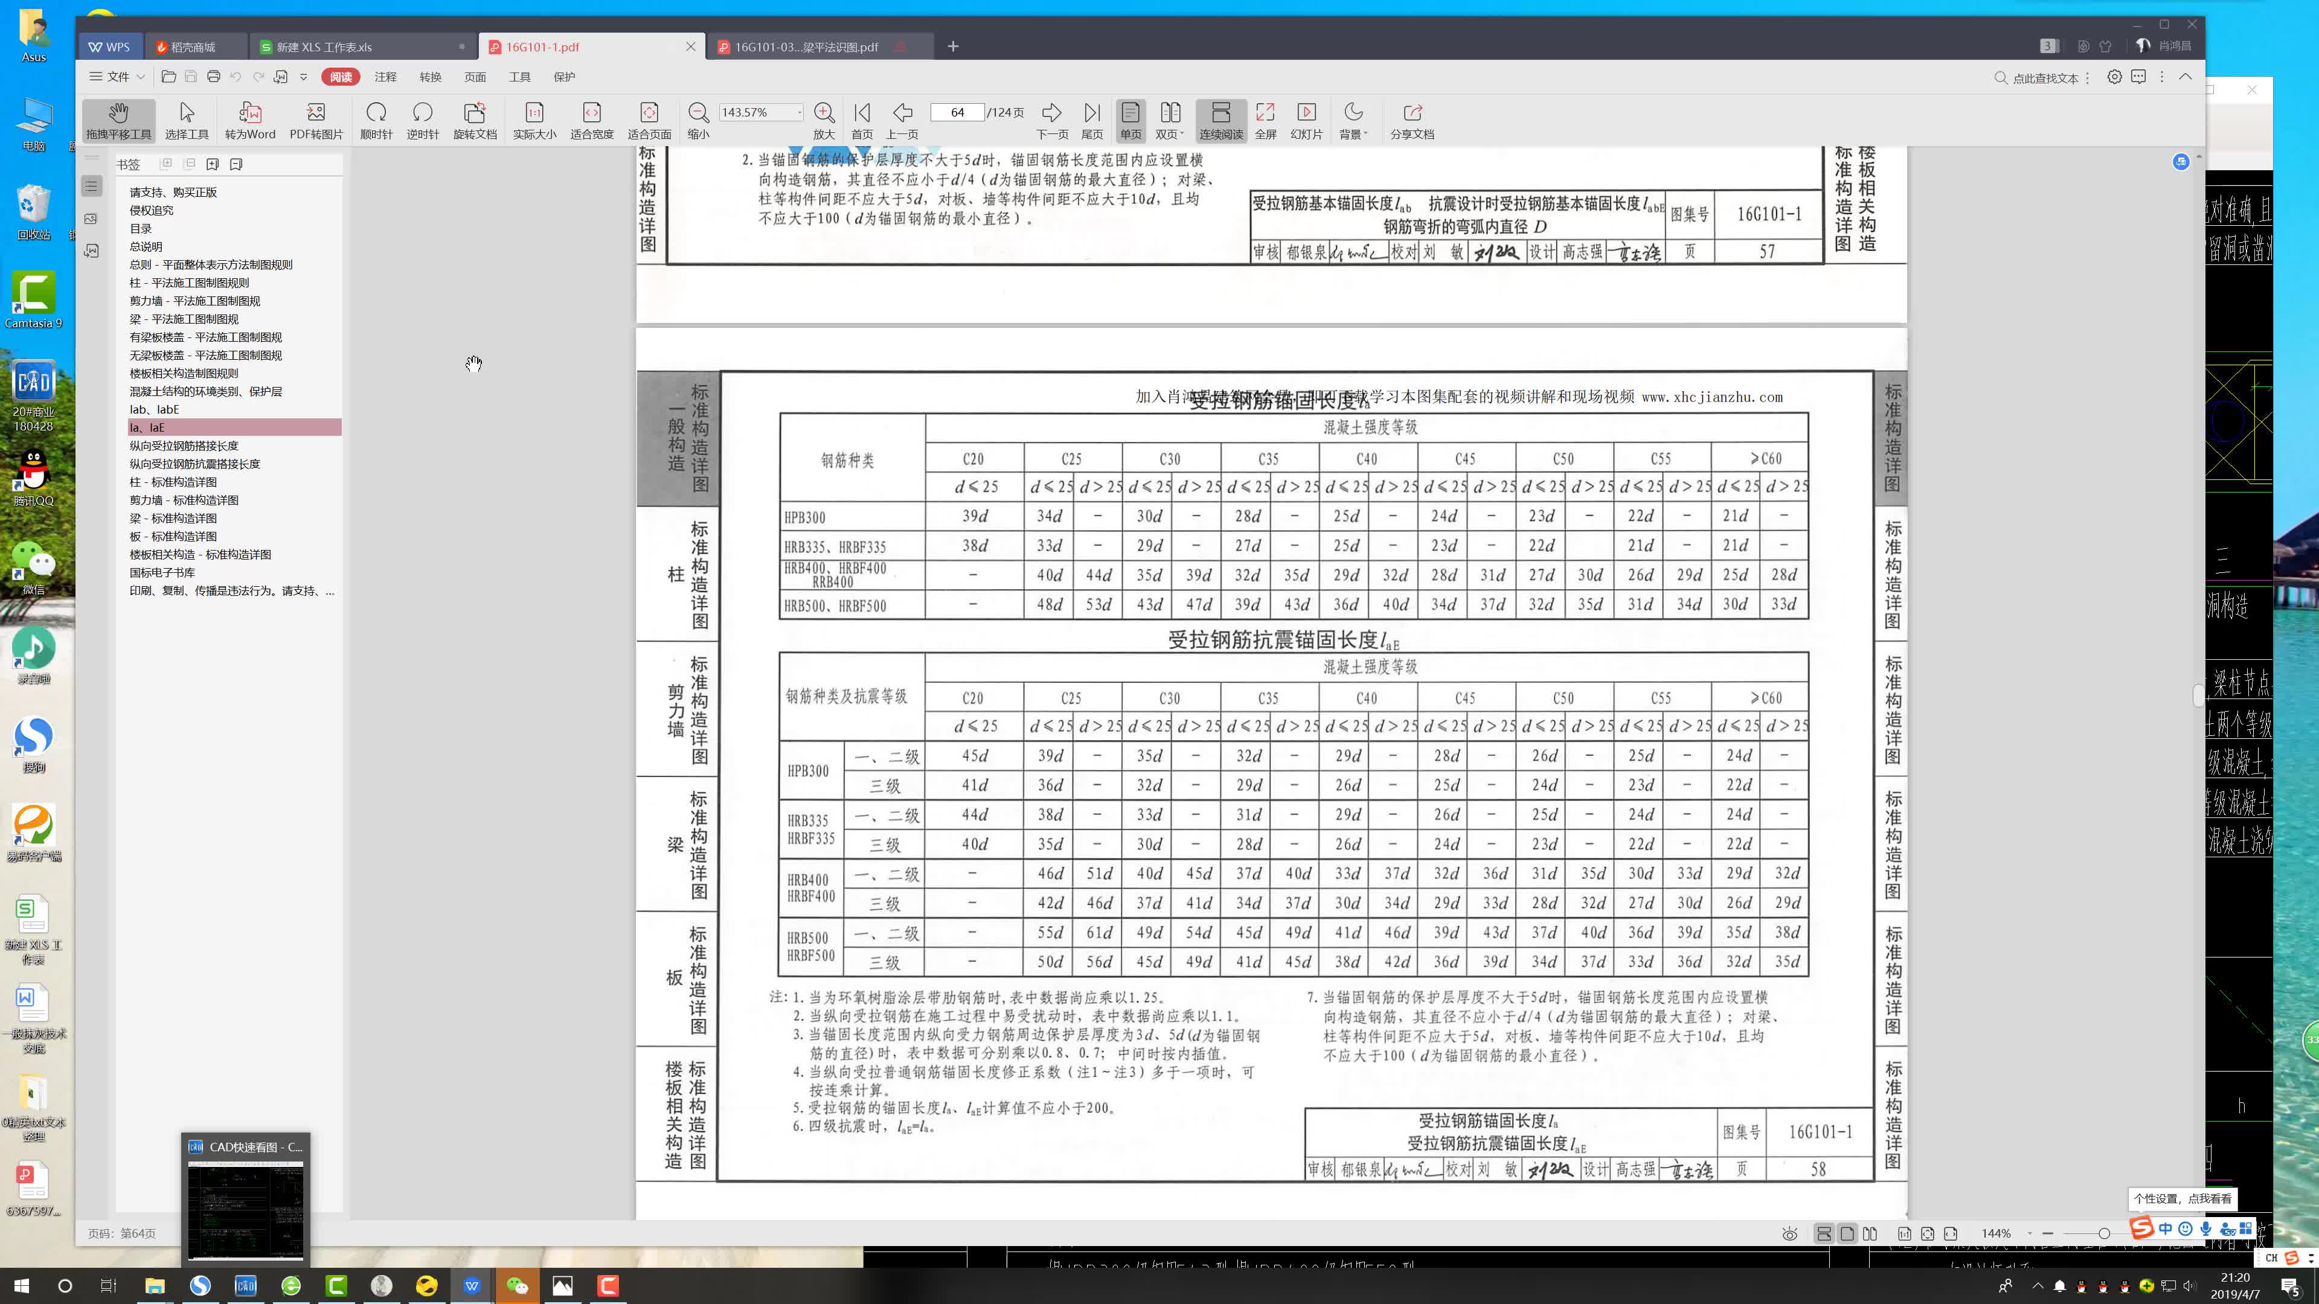The image size is (2319, 1304).
Task: Toggle eye protection icon in status bar
Action: click(1789, 1234)
